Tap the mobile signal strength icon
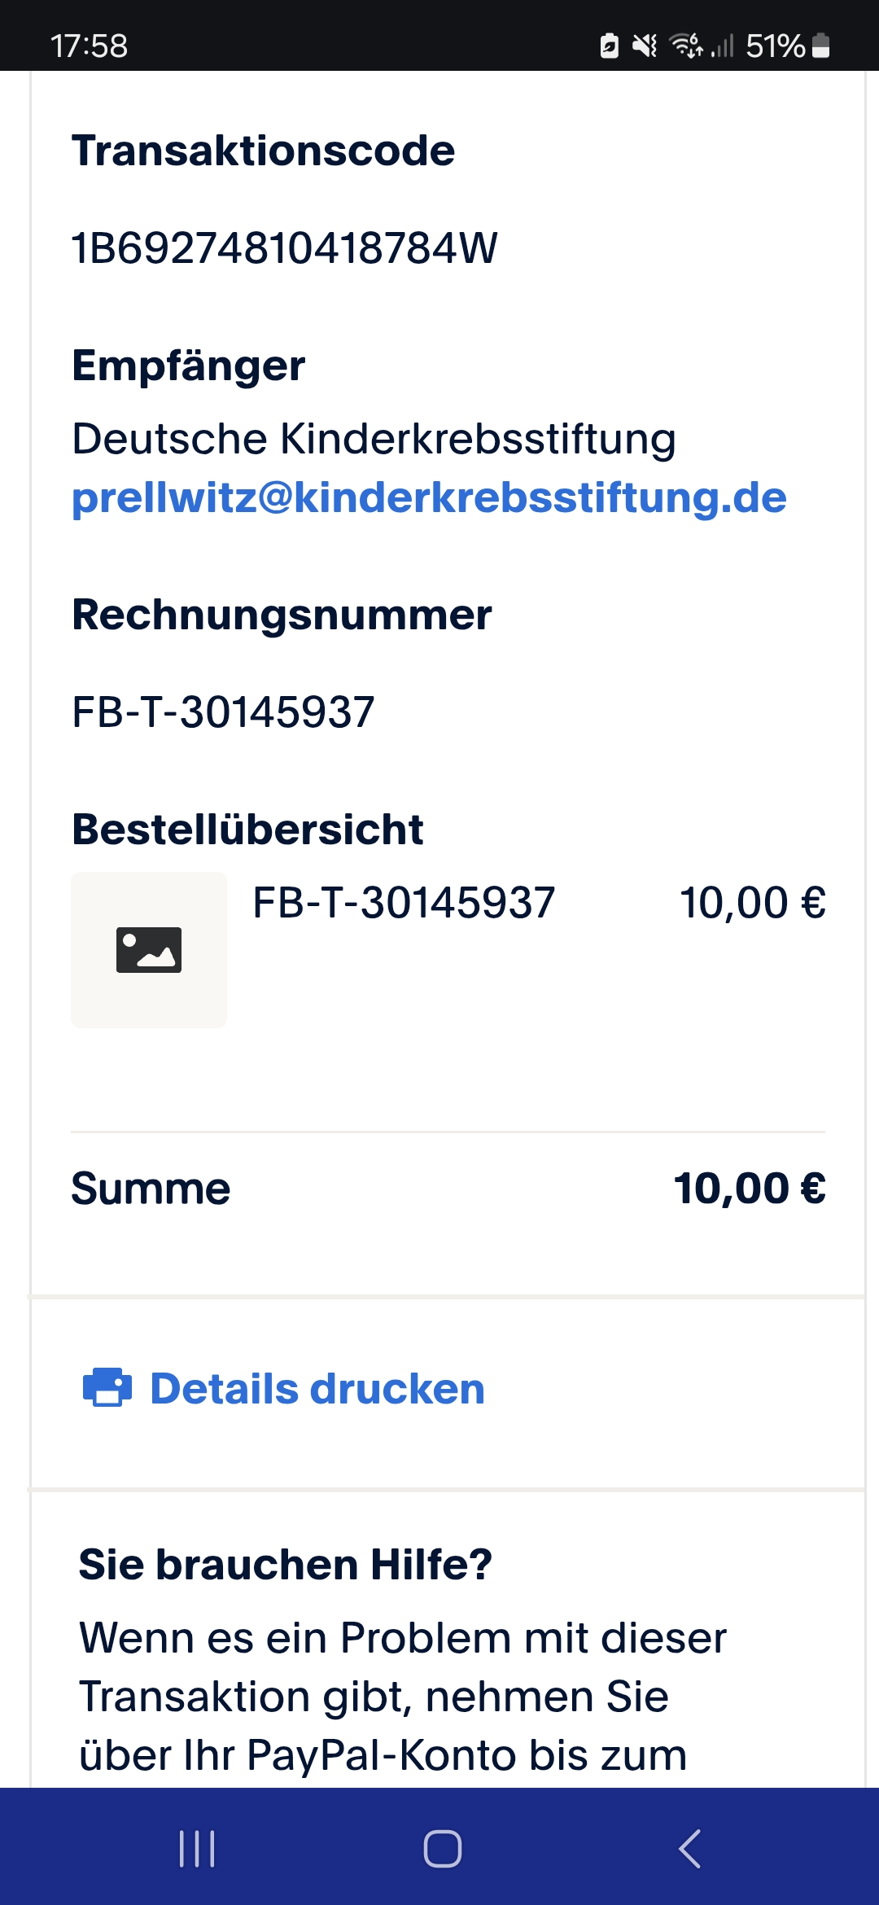This screenshot has width=879, height=1905. coord(723,46)
